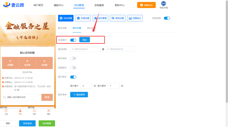
Task: Open the 限制开始时间 date picker
Action: click(85, 49)
